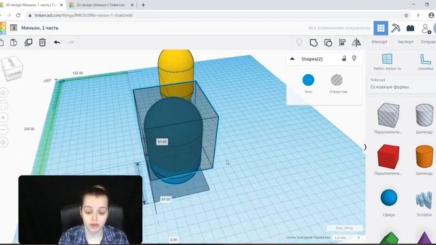436x245 pixels.
Task: Open a new browser tab
Action: [x=143, y=5]
